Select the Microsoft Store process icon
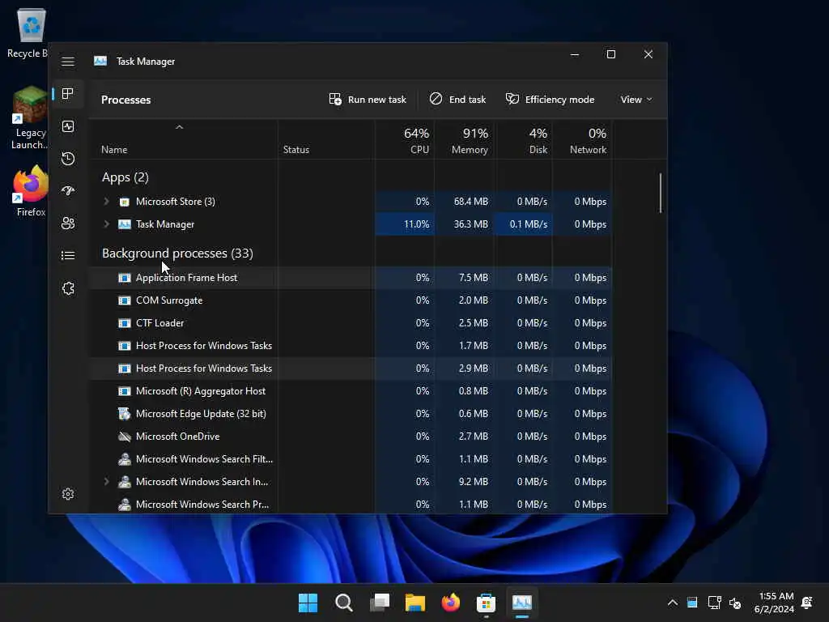829x622 pixels. point(124,202)
